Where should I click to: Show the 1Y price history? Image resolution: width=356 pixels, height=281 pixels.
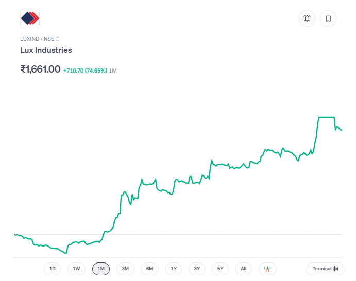tap(174, 269)
